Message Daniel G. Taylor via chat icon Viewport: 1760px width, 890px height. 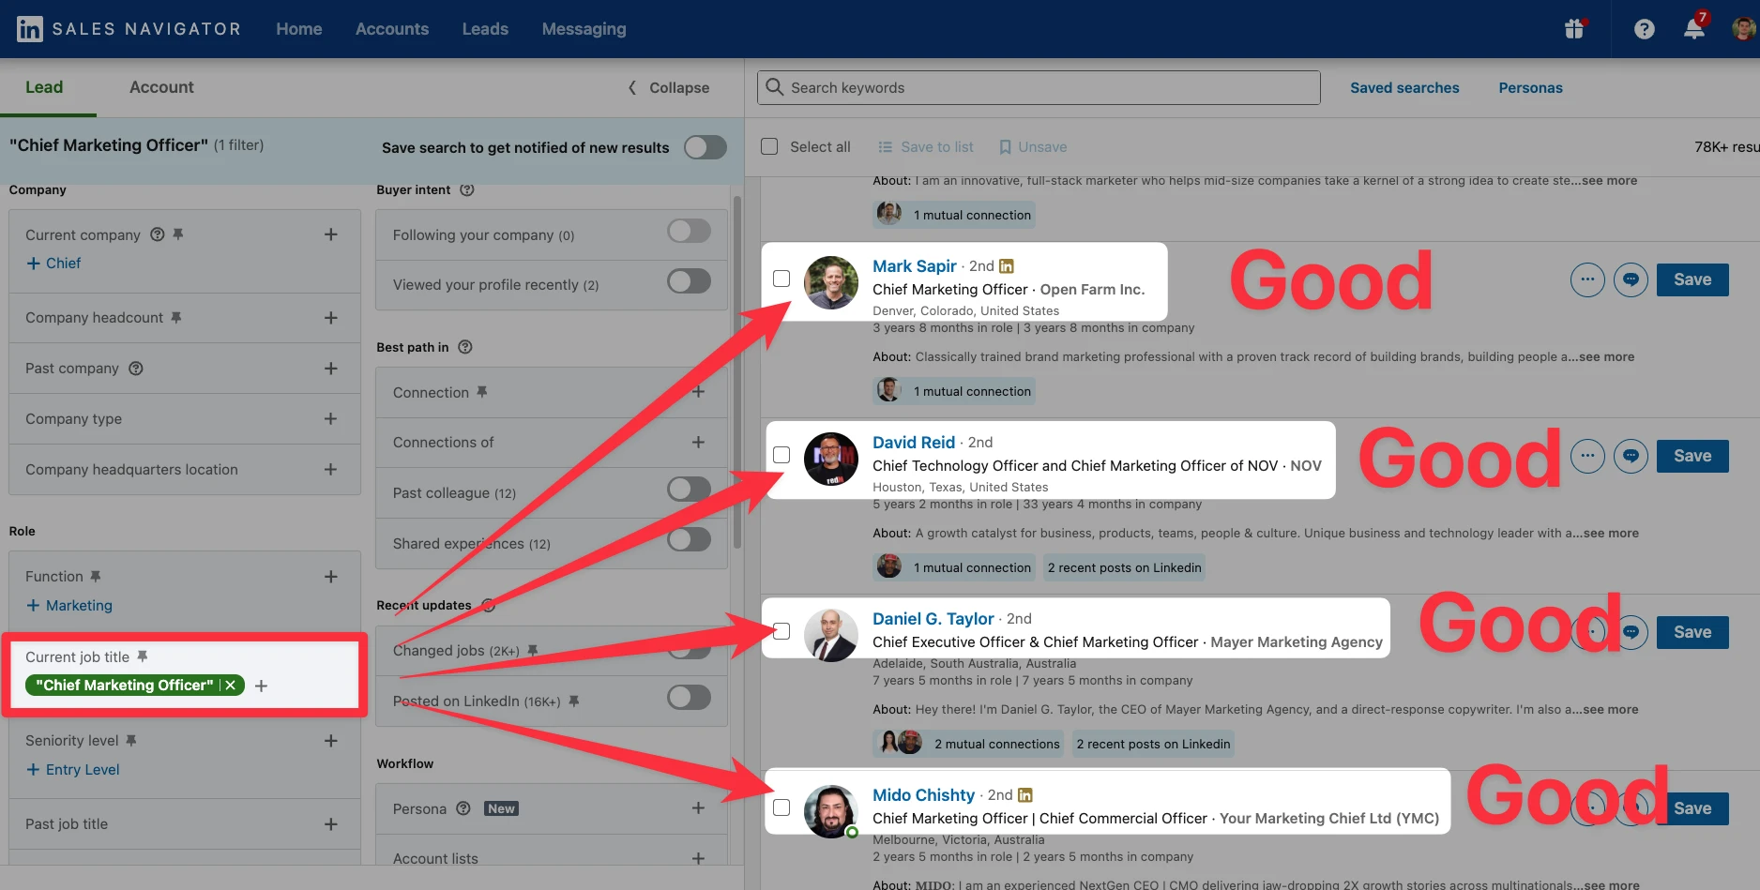(x=1631, y=632)
